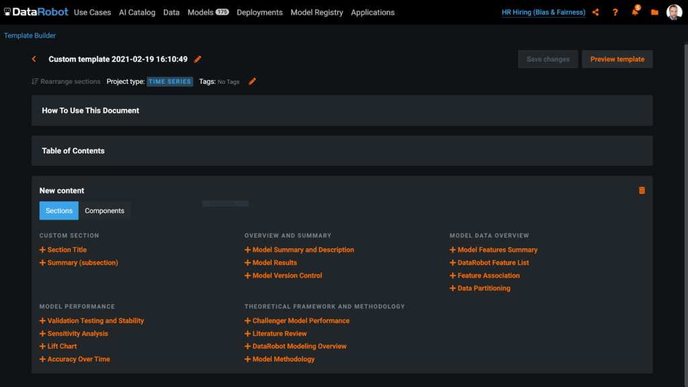Click the help question mark icon
Screen dimensions: 688x387
tap(616, 12)
